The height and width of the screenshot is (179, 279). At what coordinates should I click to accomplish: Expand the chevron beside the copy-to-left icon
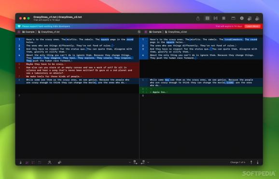[x=148, y=162]
